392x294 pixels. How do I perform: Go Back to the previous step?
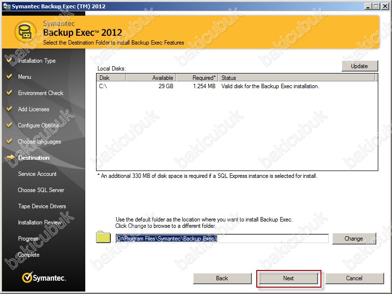click(222, 278)
